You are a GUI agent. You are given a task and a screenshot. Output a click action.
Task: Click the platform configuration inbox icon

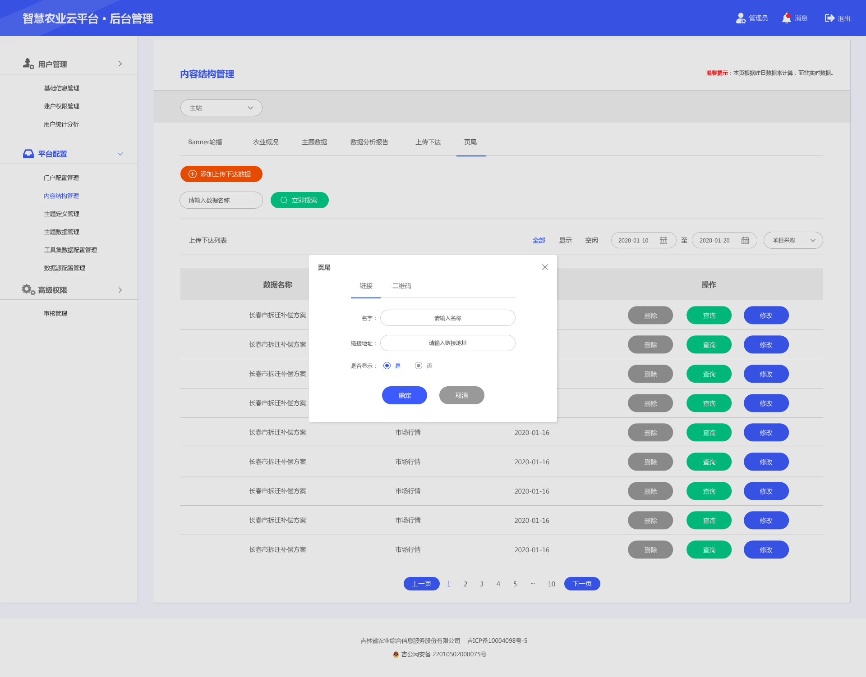coord(28,154)
